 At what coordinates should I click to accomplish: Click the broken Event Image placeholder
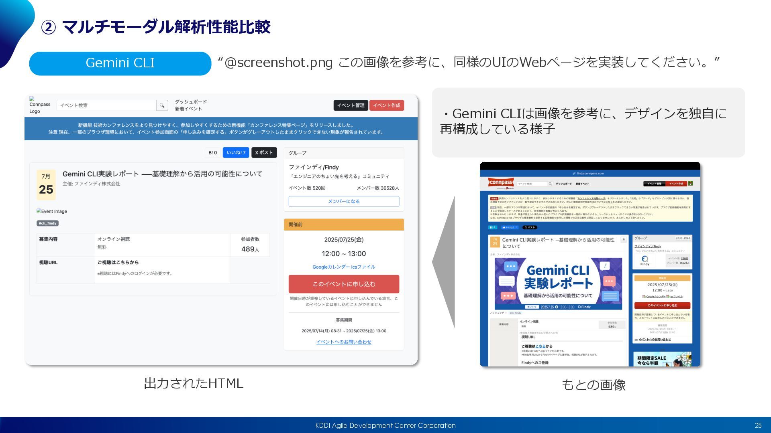[x=52, y=211]
